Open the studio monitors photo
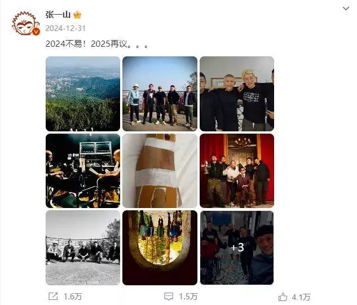This screenshot has width=357, height=305. [x=83, y=171]
